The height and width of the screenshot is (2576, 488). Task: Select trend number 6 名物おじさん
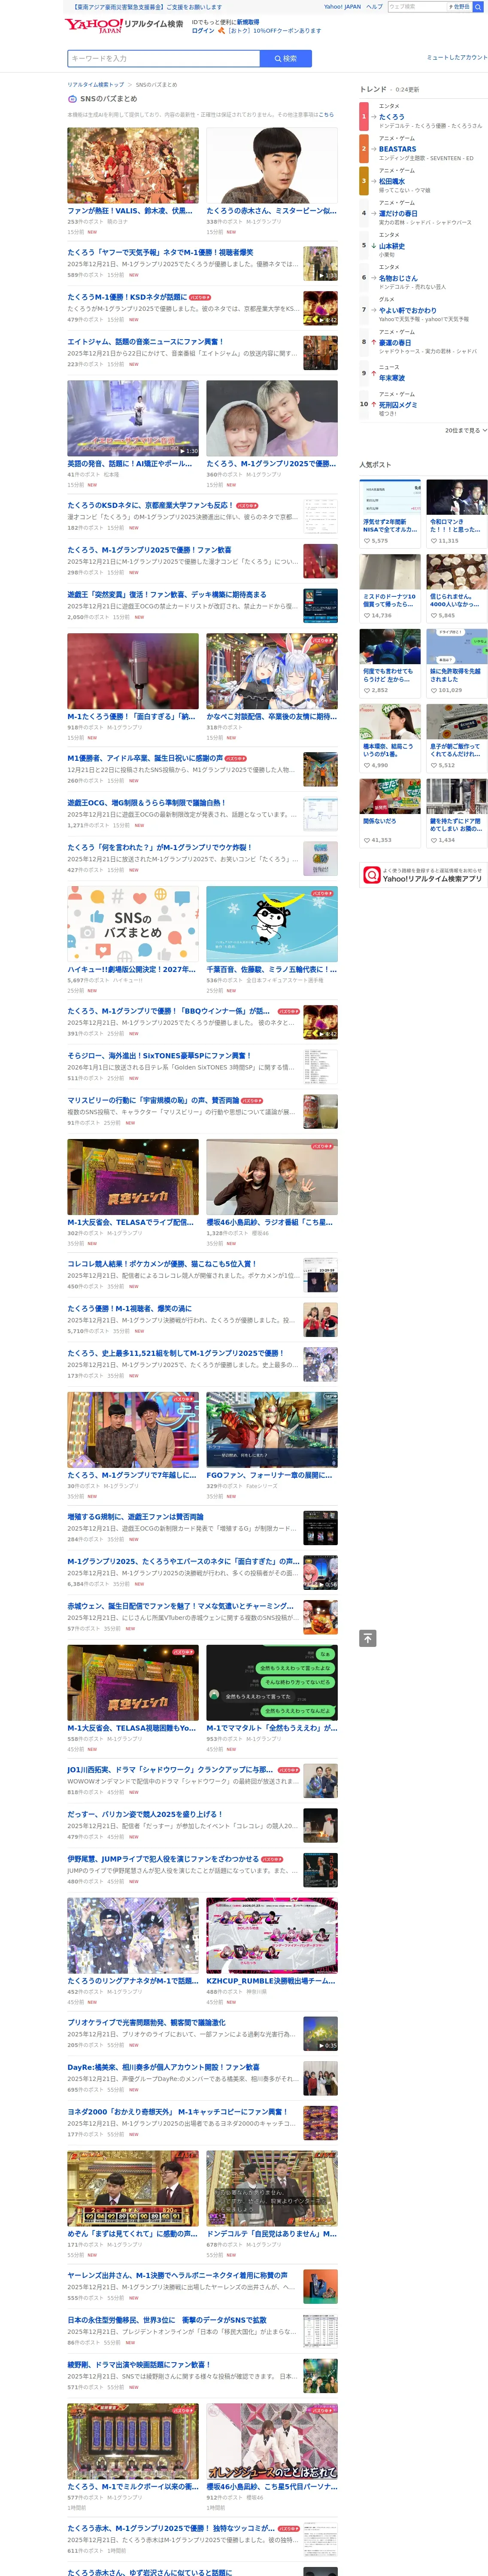coord(398,278)
